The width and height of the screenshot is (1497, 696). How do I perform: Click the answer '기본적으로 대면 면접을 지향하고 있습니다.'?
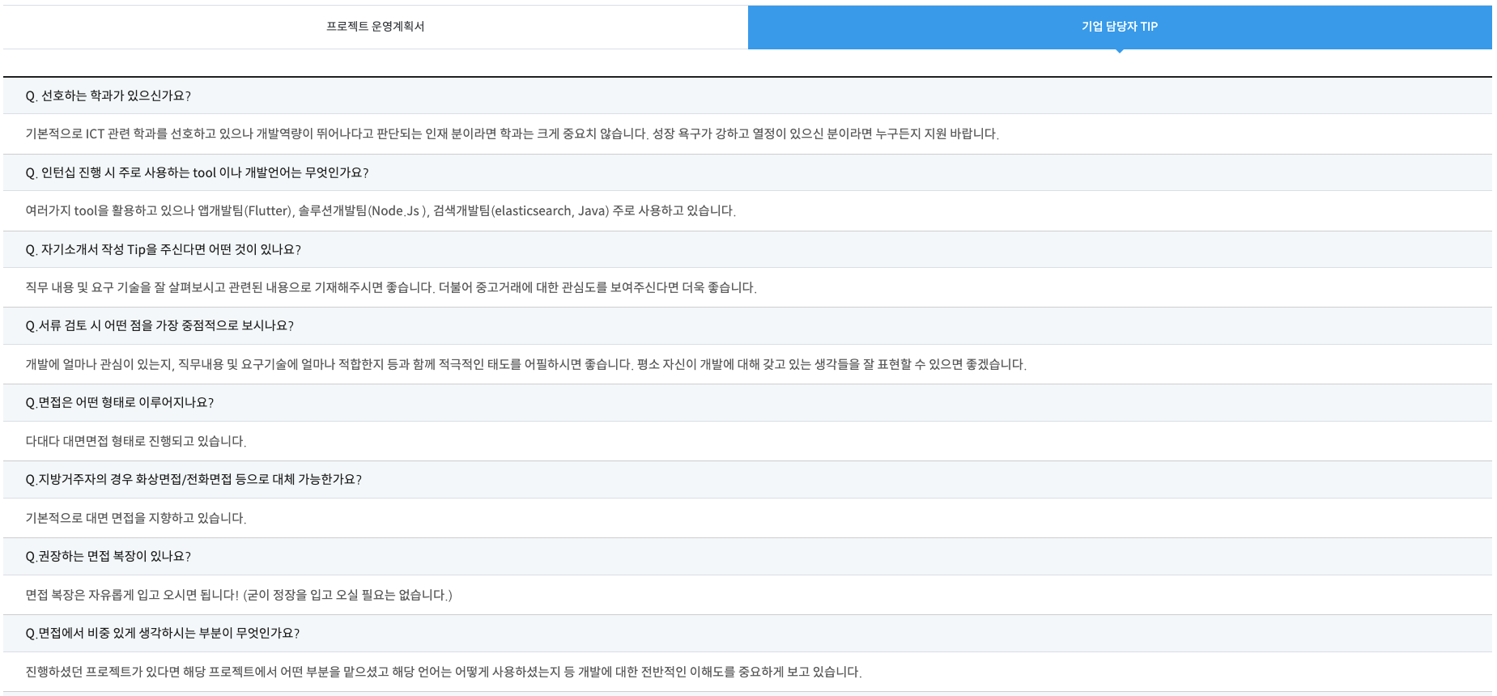coord(136,518)
